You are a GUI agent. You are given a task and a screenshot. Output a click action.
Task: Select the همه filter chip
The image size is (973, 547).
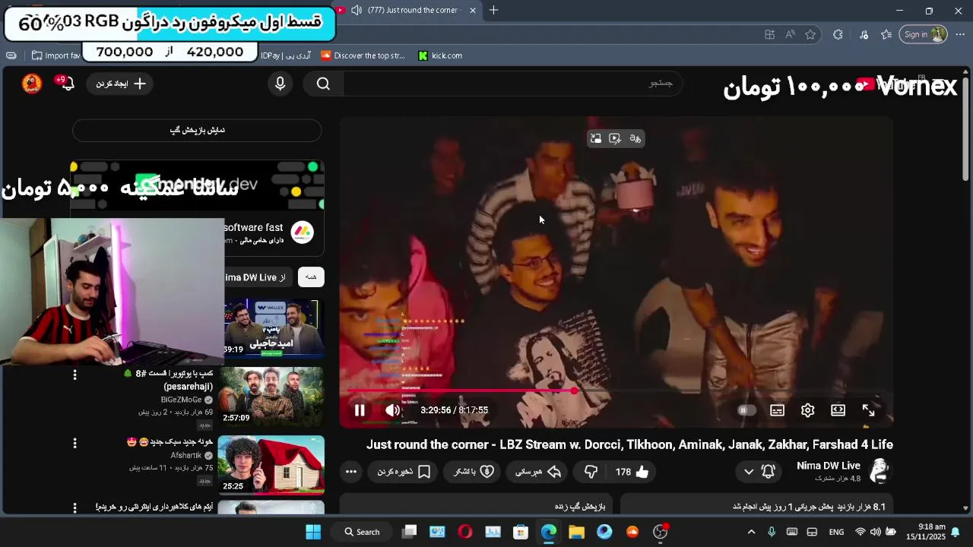(311, 277)
